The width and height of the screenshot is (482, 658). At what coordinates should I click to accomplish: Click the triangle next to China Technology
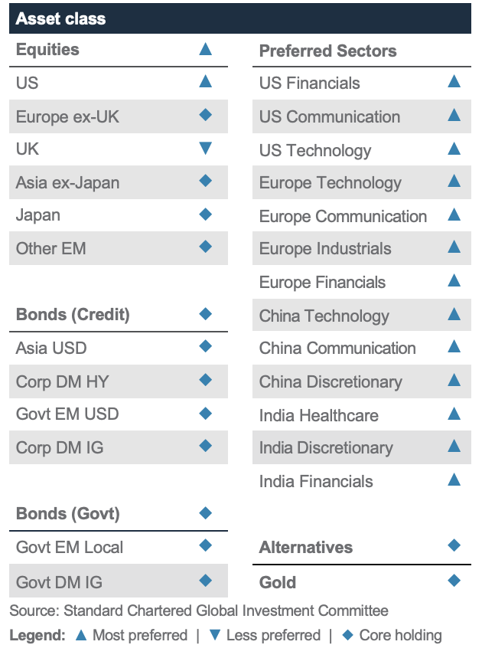click(x=454, y=314)
